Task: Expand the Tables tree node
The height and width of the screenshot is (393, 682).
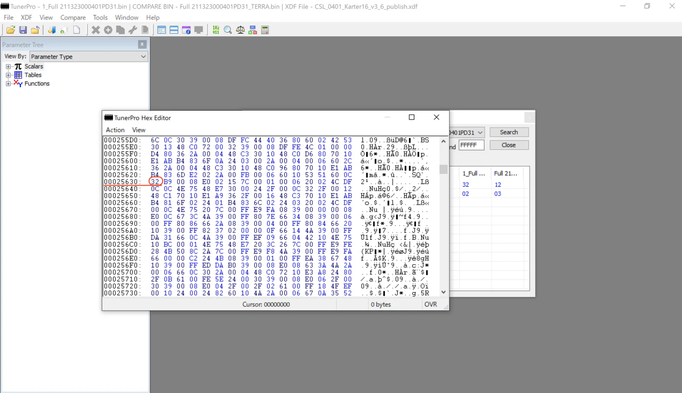Action: (8, 75)
